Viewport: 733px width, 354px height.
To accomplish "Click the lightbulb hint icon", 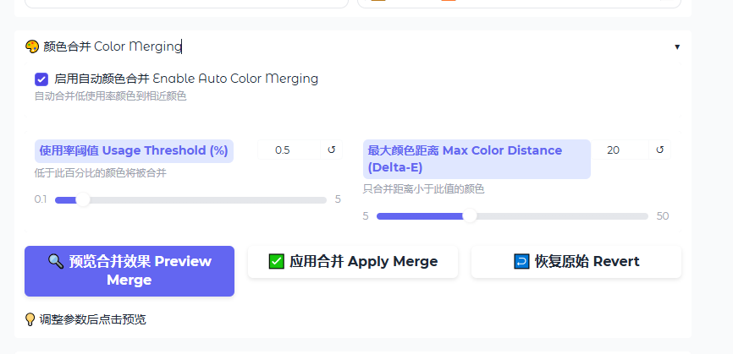I will point(30,319).
